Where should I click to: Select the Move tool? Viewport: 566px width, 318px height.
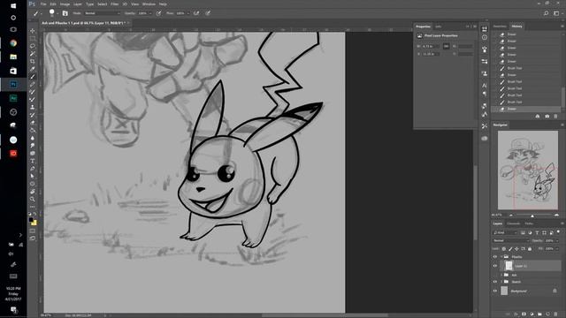pyautogui.click(x=33, y=31)
